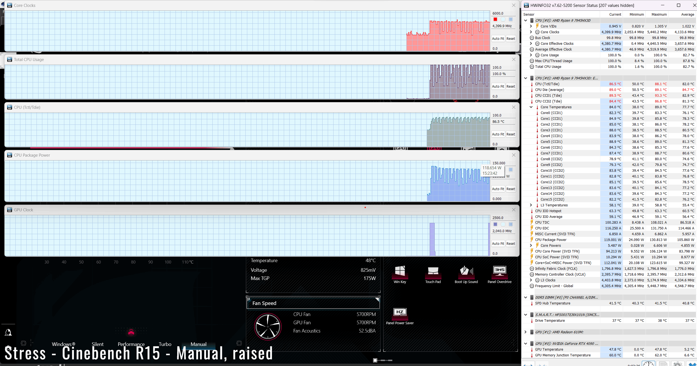The image size is (697, 366).
Task: Collapse GPU [#0]: NVIDIA GeForce RTX 4090 group
Action: point(526,344)
